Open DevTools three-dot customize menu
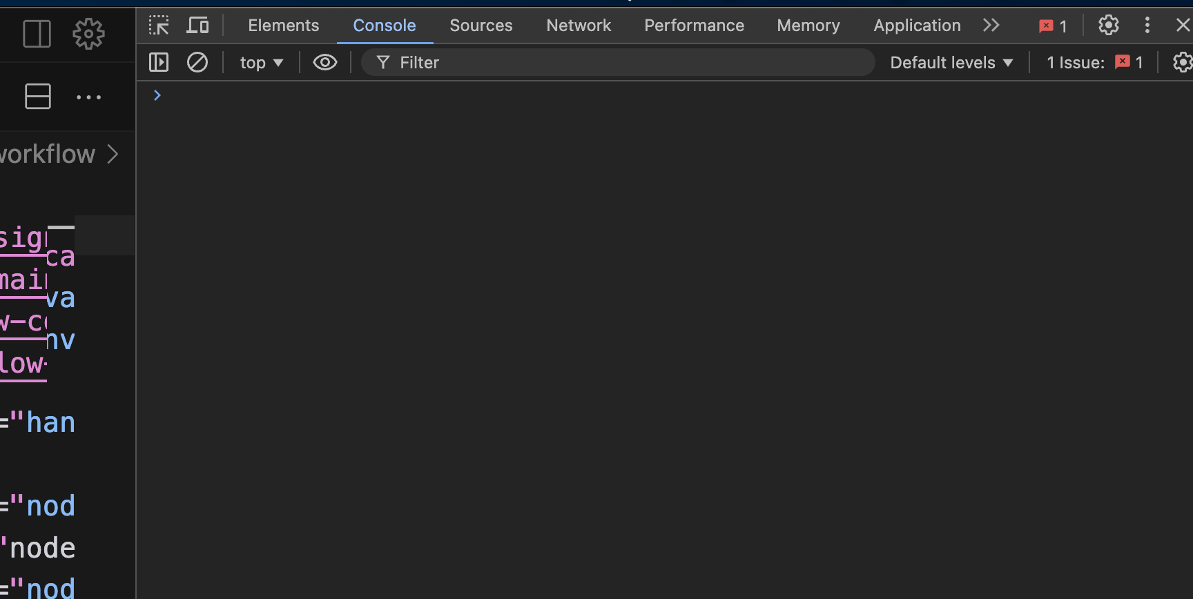Screen dimensions: 1193x599 coord(1147,26)
